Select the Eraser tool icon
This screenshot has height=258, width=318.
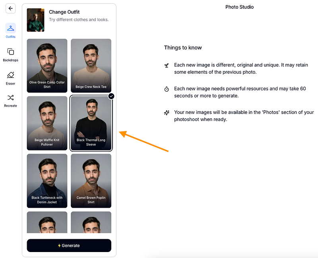[x=11, y=75]
